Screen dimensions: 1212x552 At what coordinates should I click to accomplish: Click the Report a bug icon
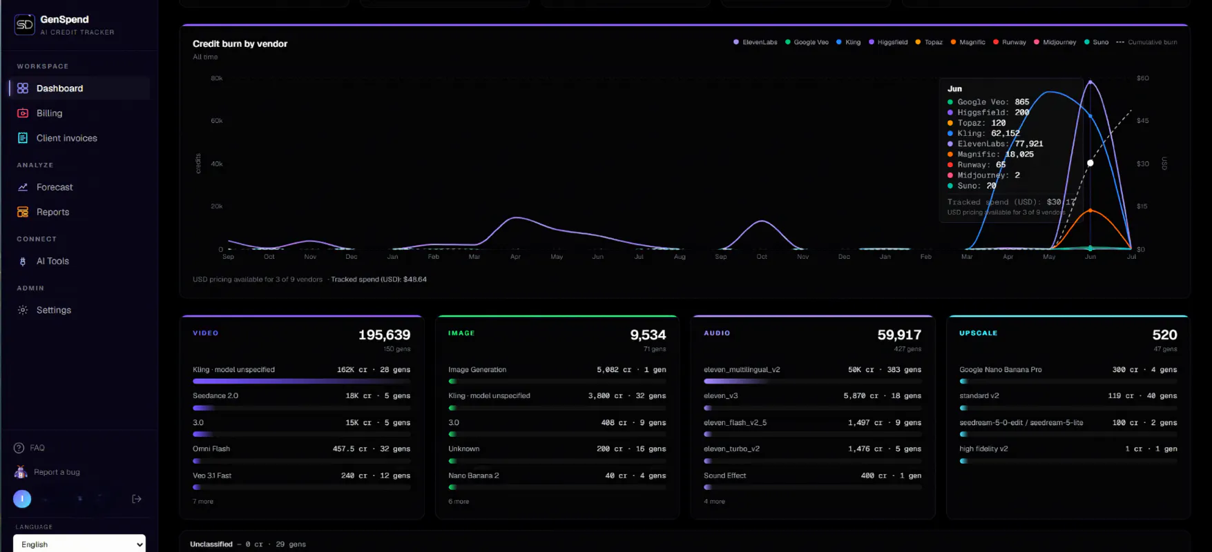click(21, 472)
